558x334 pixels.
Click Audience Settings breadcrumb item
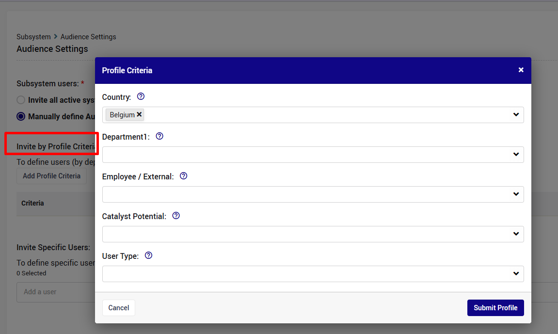tap(88, 37)
